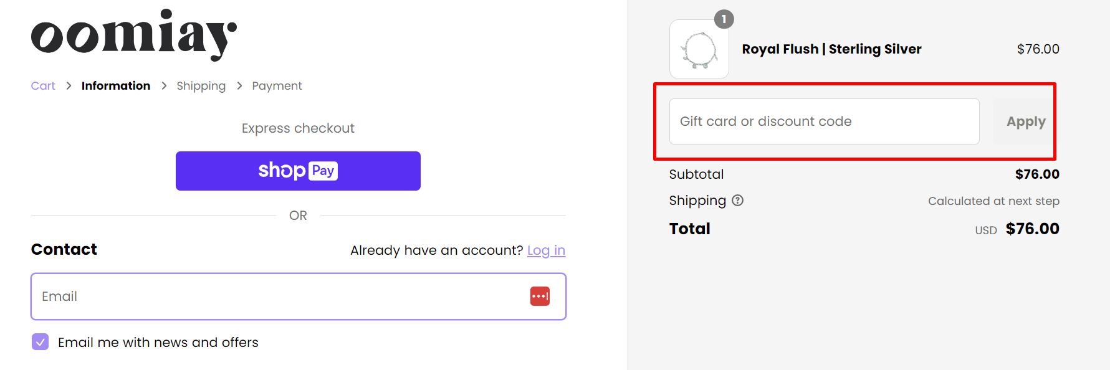This screenshot has height=370, width=1110.
Task: Go back to Cart in breadcrumb
Action: (43, 86)
